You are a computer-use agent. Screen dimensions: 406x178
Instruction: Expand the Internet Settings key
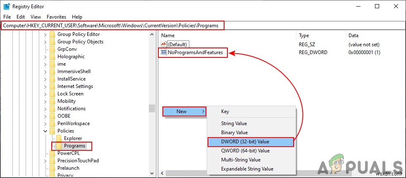45,86
